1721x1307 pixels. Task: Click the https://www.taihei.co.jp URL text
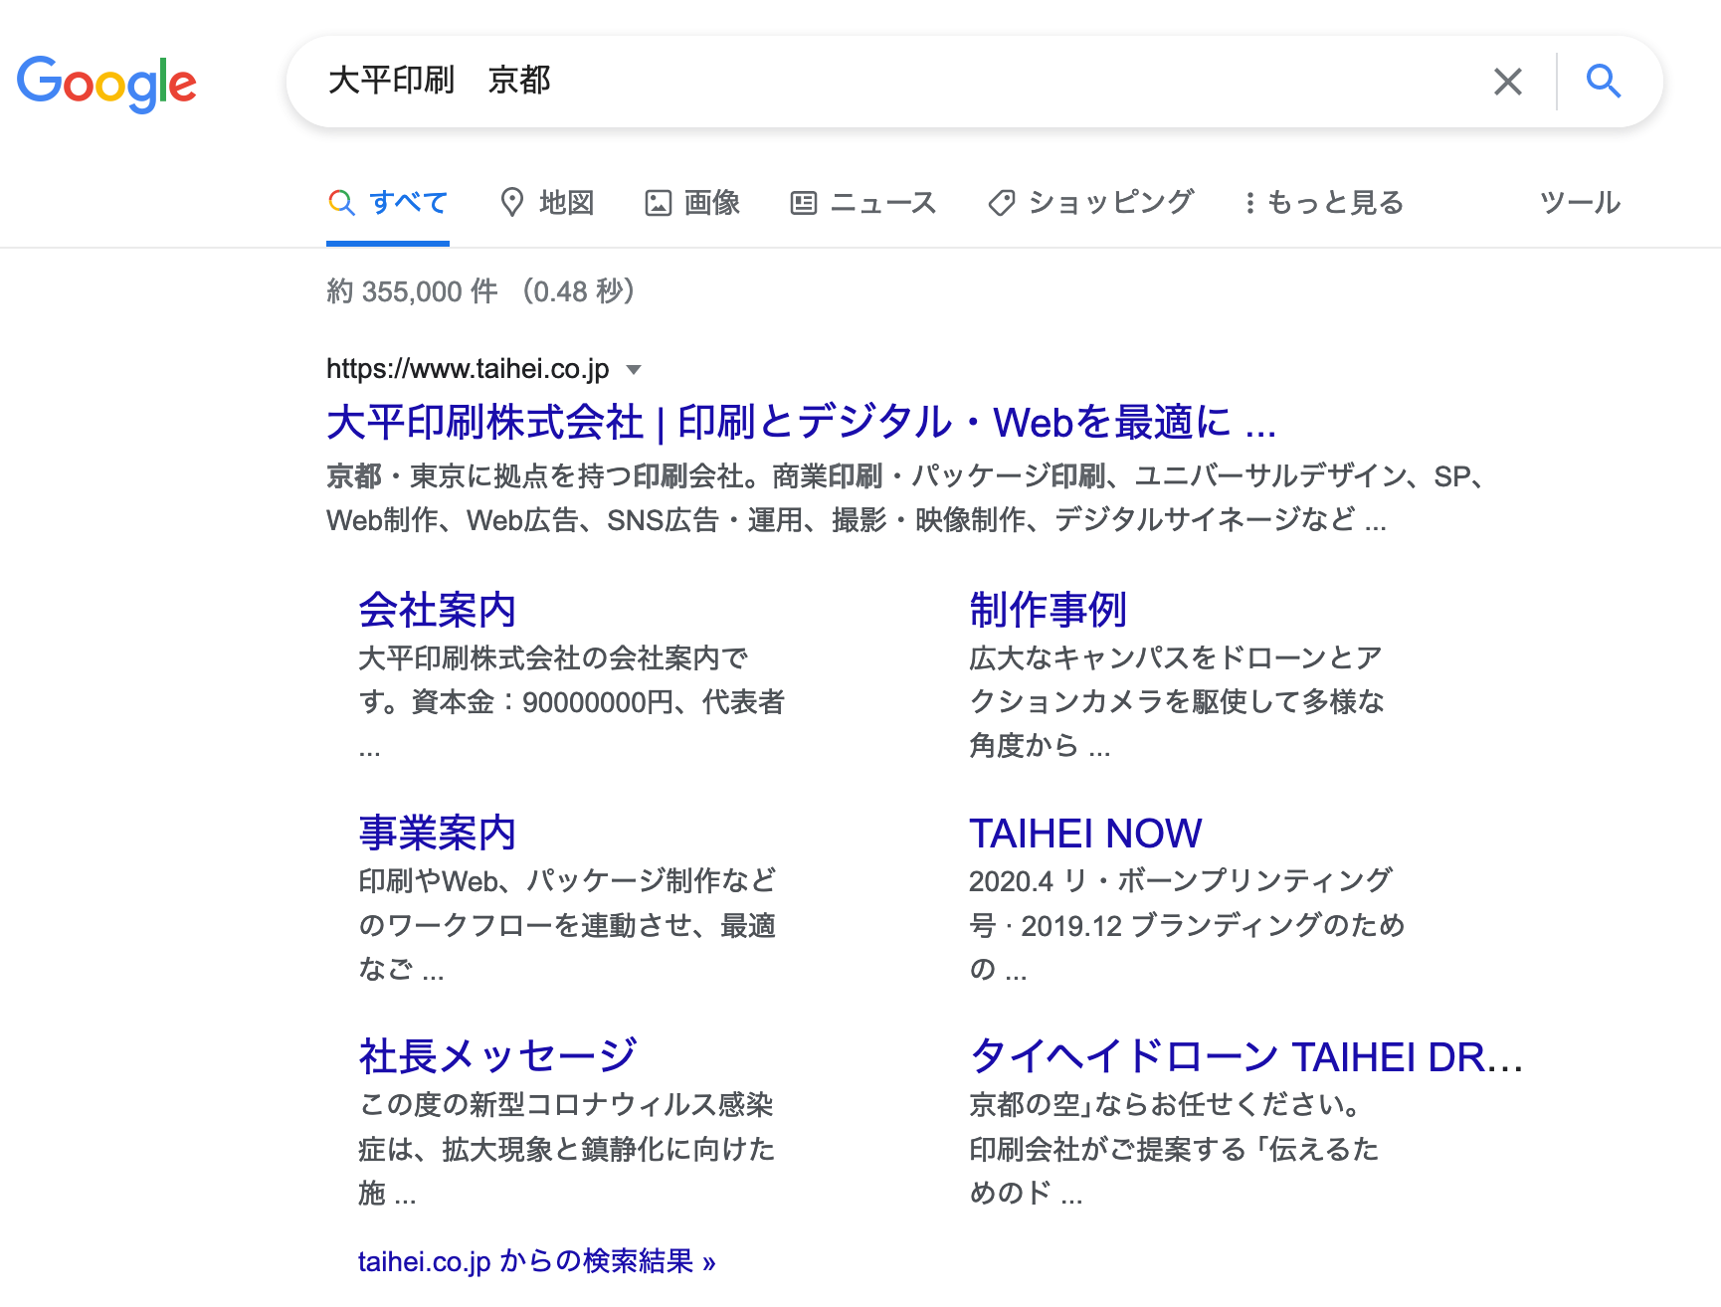point(468,369)
